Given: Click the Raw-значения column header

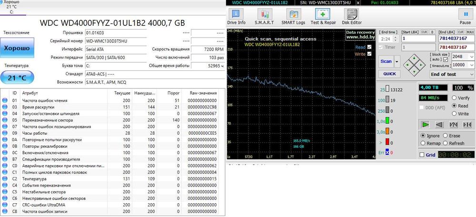Looking at the screenshot, I should [203, 93].
